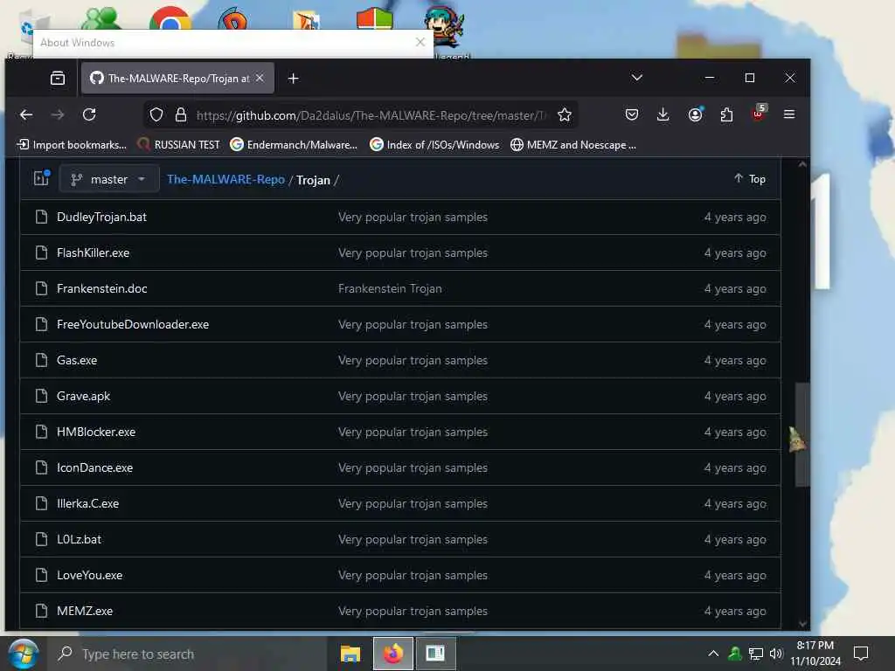Click Firefox icon in the taskbar
This screenshot has width=895, height=671.
392,654
